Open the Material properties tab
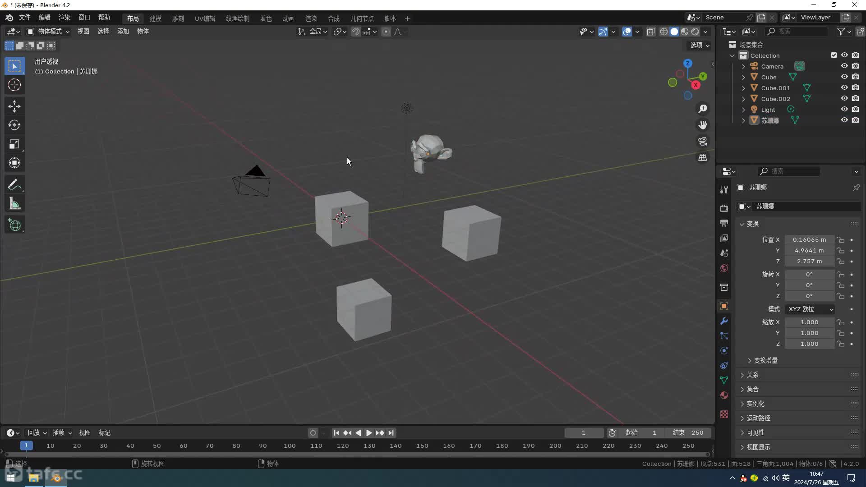This screenshot has height=487, width=866. (x=724, y=395)
